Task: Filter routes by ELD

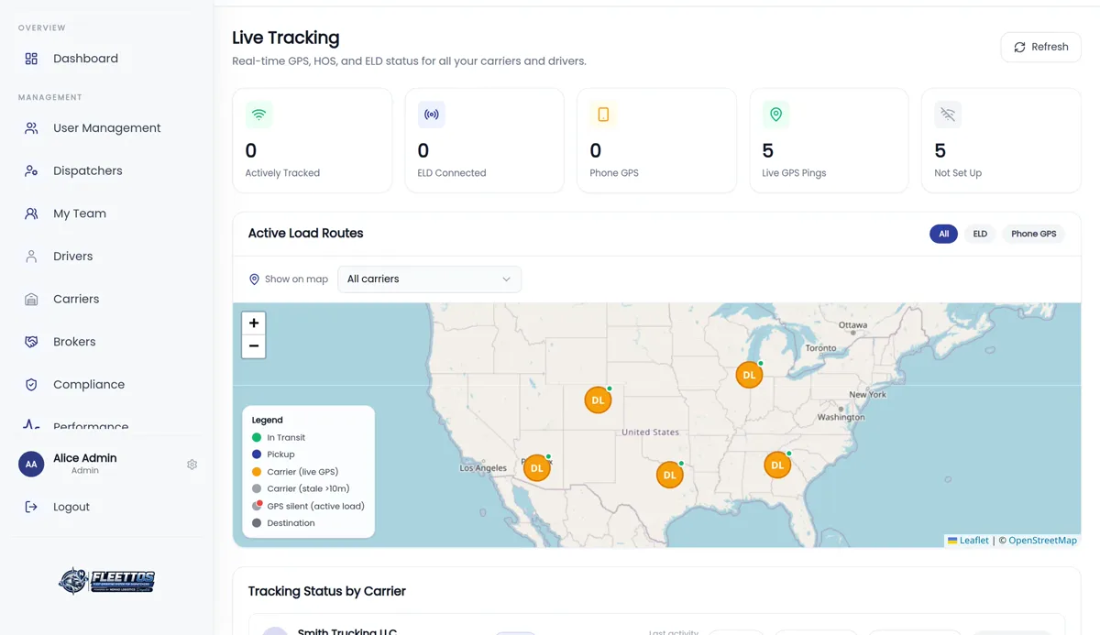Action: pos(980,234)
